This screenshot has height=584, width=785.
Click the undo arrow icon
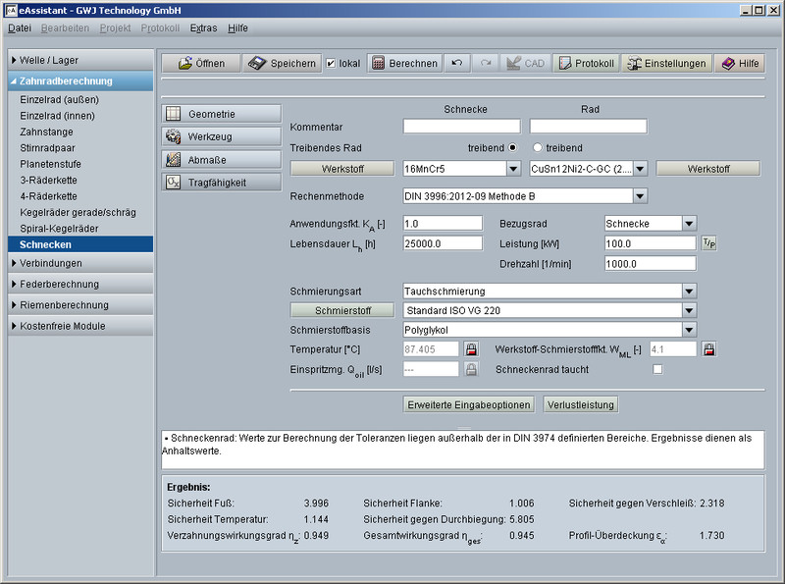(x=456, y=63)
